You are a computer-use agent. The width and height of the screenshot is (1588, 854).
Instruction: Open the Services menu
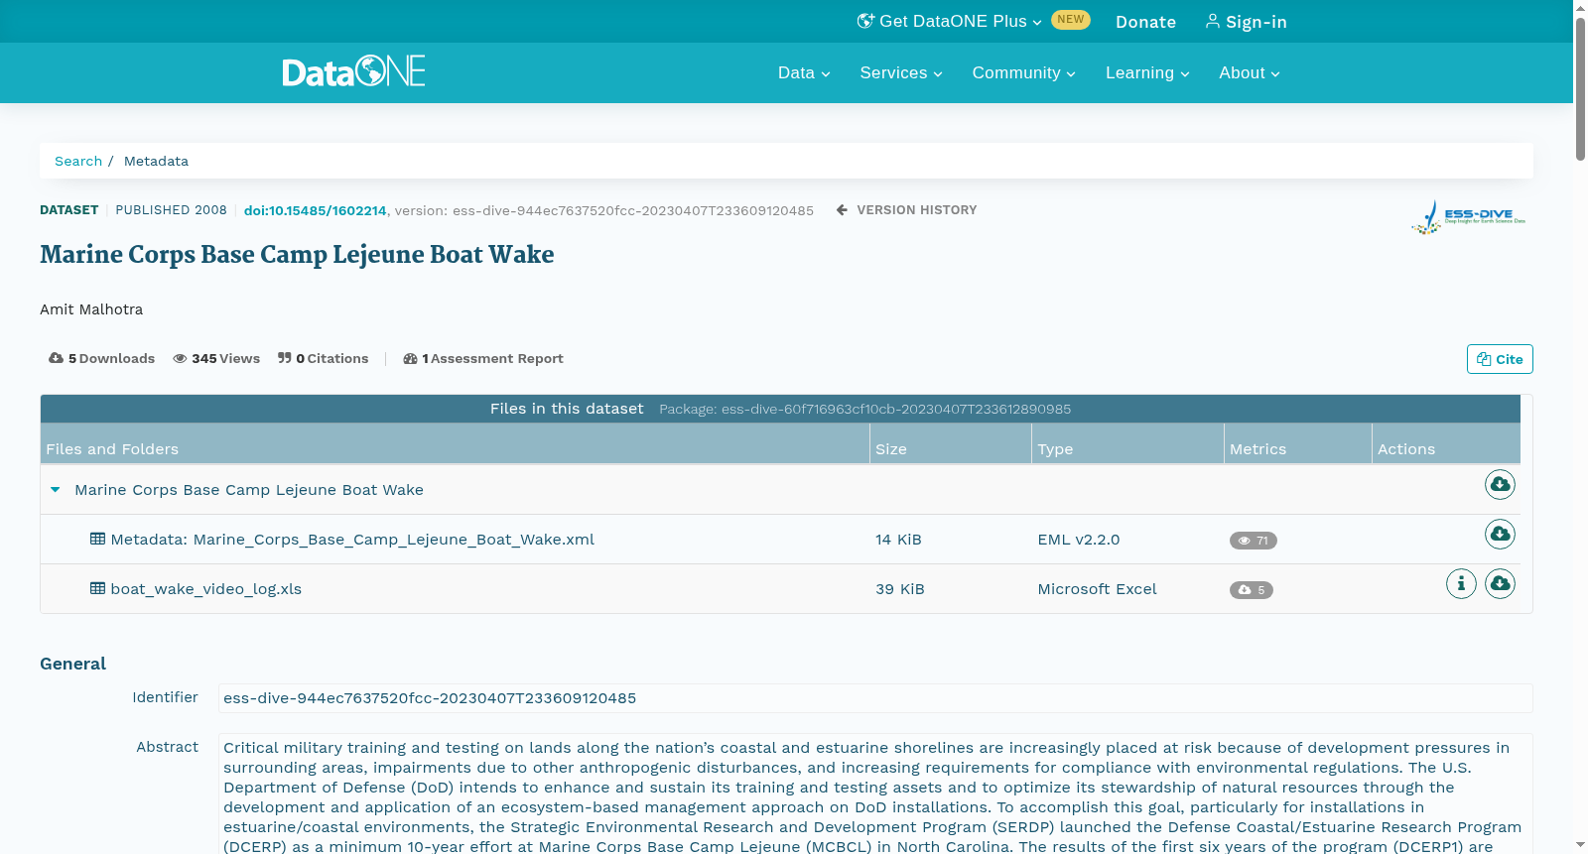tap(901, 72)
